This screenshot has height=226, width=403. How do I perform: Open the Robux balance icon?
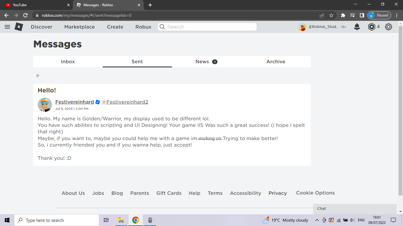click(x=371, y=27)
